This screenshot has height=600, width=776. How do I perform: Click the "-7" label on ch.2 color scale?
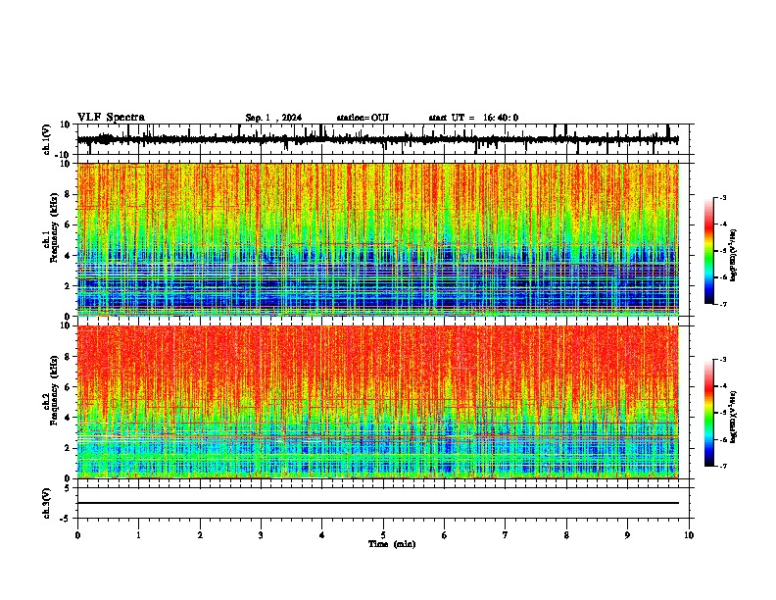[722, 466]
